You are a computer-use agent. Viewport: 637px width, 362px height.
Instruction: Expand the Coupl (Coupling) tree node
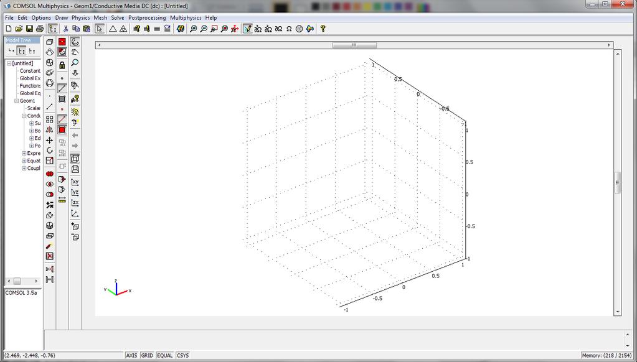pyautogui.click(x=24, y=169)
